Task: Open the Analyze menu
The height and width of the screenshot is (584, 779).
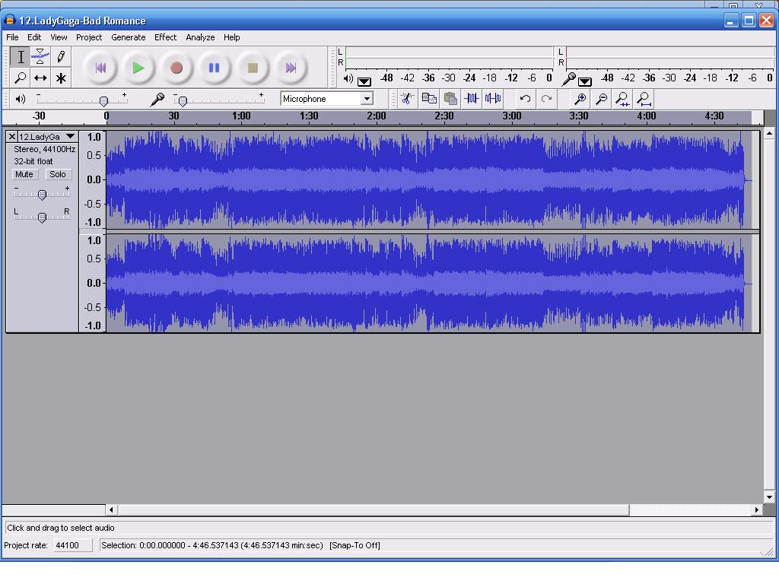Action: 200,37
